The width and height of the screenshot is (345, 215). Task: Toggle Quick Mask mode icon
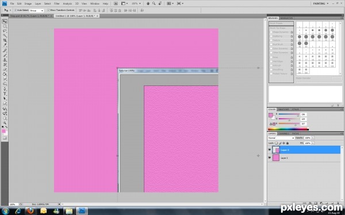point(5,138)
